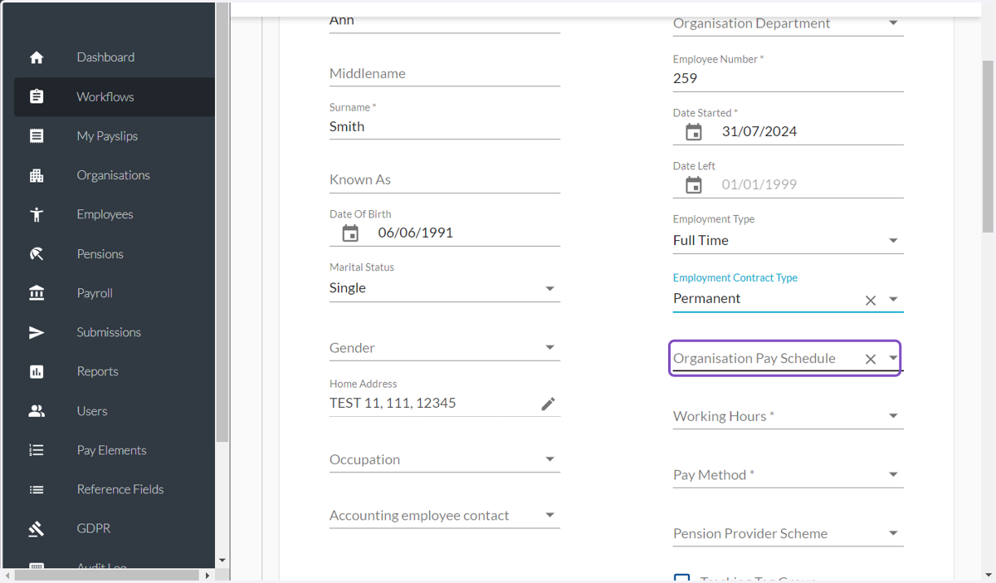Click the Pensions umbrella icon
This screenshot has height=583, width=996.
coord(37,254)
